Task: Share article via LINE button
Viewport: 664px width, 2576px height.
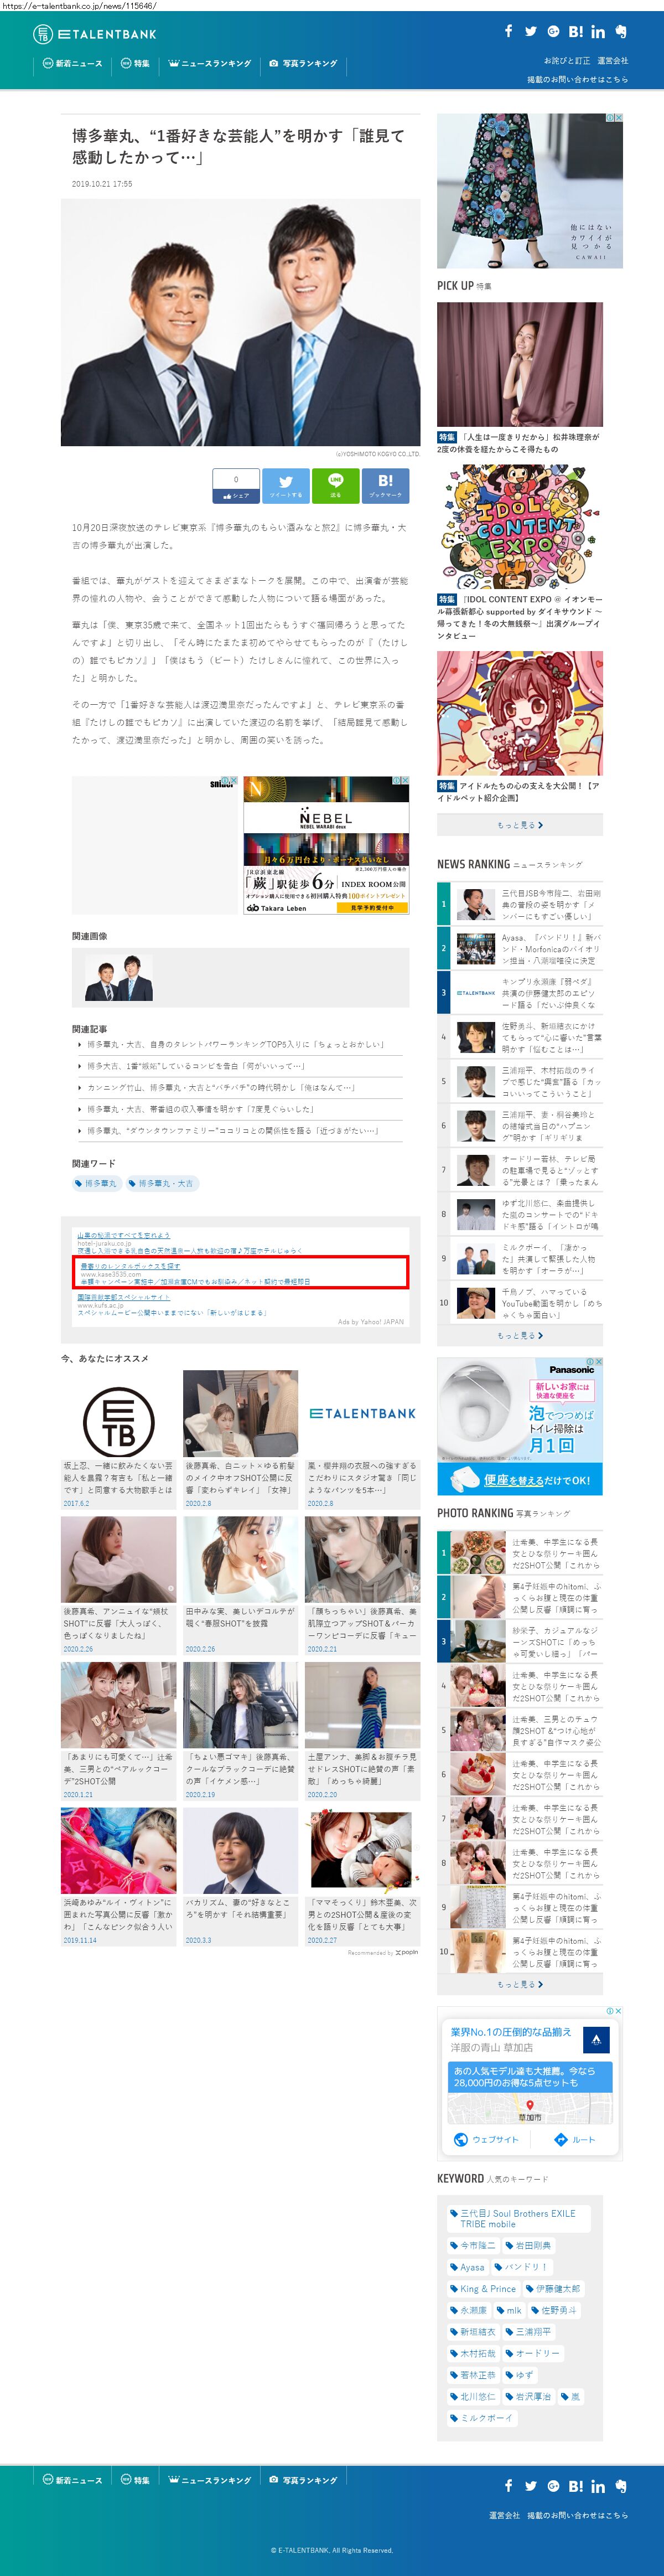Action: (335, 485)
